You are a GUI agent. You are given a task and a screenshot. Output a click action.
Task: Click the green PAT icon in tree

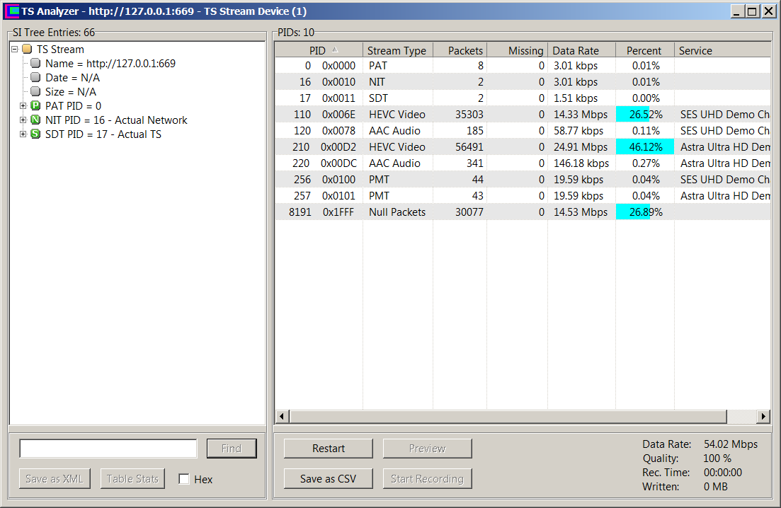coord(35,106)
